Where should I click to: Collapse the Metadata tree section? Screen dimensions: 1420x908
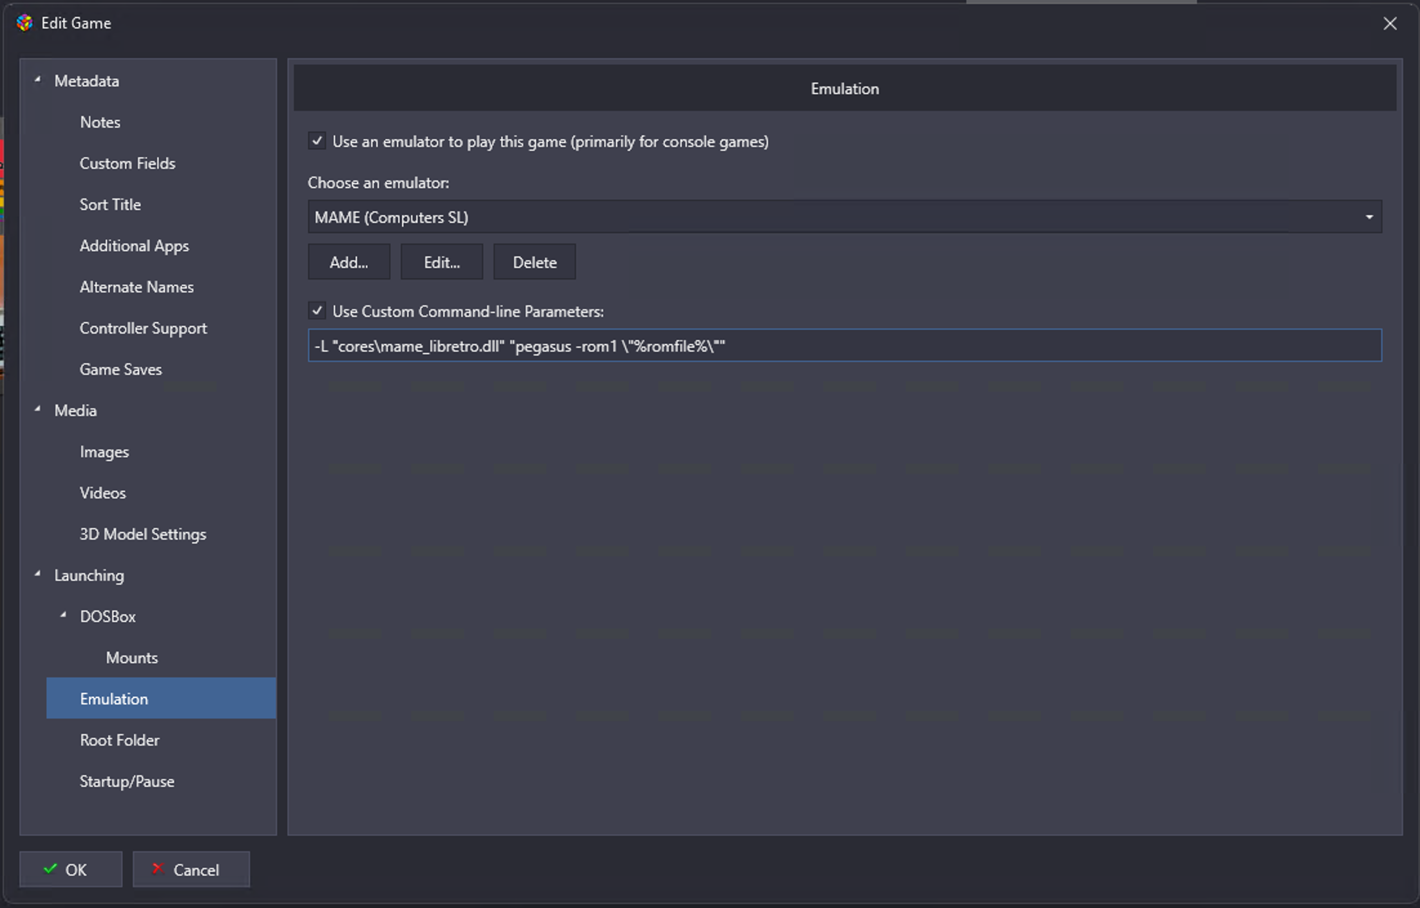pos(37,80)
